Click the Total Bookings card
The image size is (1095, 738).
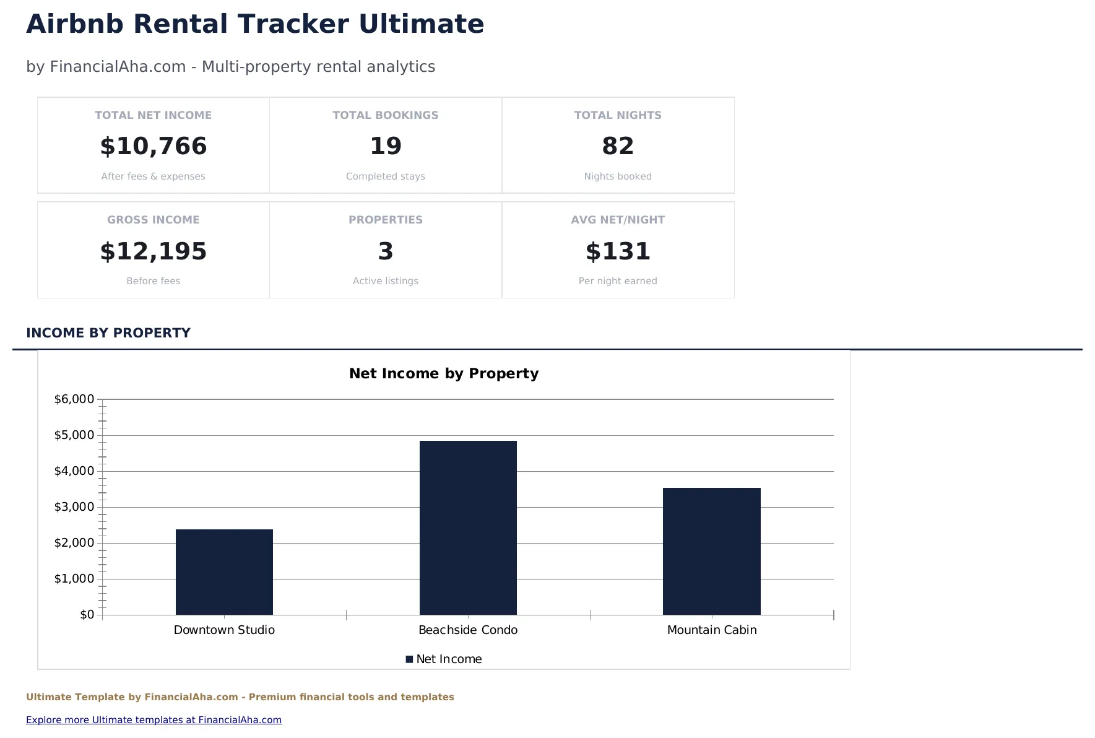point(385,144)
